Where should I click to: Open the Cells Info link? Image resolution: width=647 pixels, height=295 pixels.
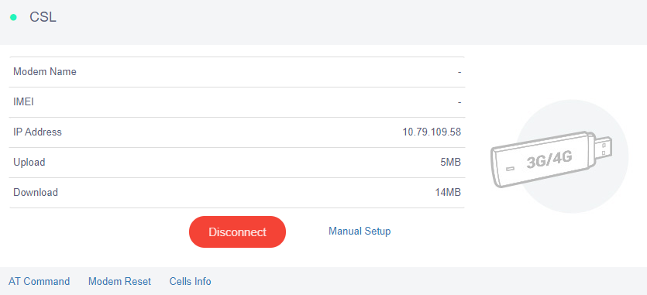tap(190, 281)
